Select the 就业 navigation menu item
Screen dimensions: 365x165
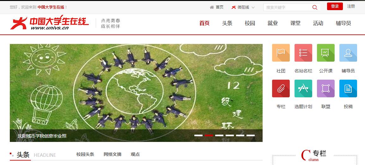(273, 23)
